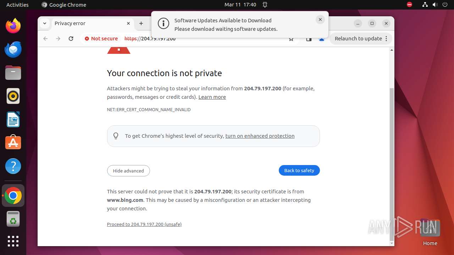This screenshot has height=255, width=454.
Task: Click Hide advanced button
Action: click(128, 171)
